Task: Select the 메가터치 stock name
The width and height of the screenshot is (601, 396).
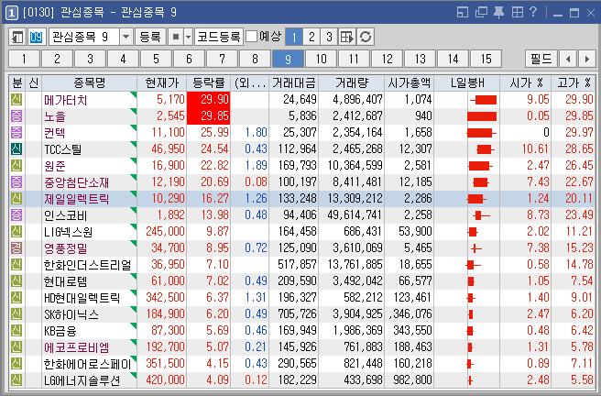Action: tap(66, 100)
